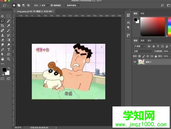This screenshot has height=129, width=171.
Task: Switch to the Channels tab
Action: [x=142, y=41]
